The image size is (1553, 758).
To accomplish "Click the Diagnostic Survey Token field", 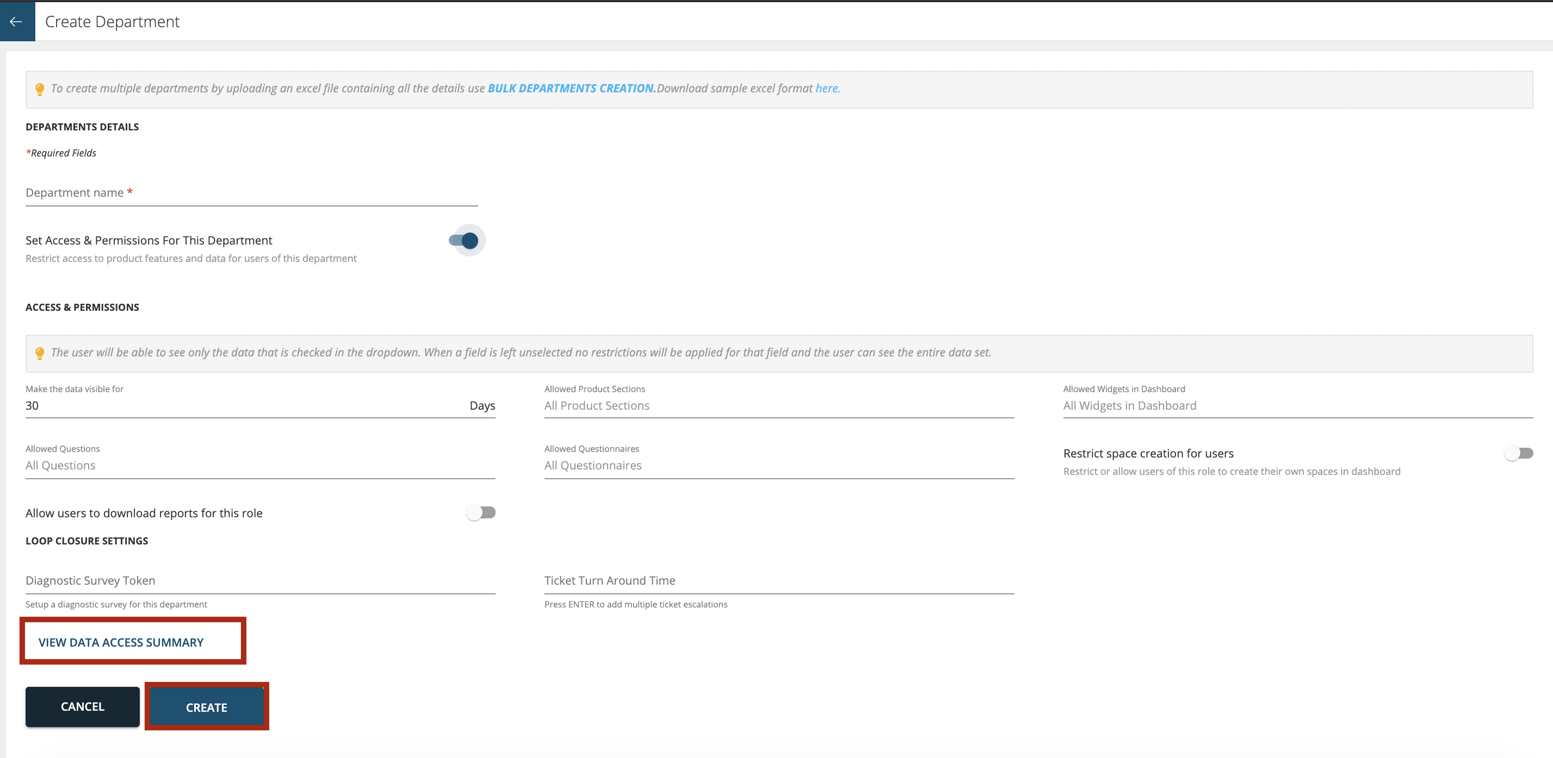I will [261, 580].
